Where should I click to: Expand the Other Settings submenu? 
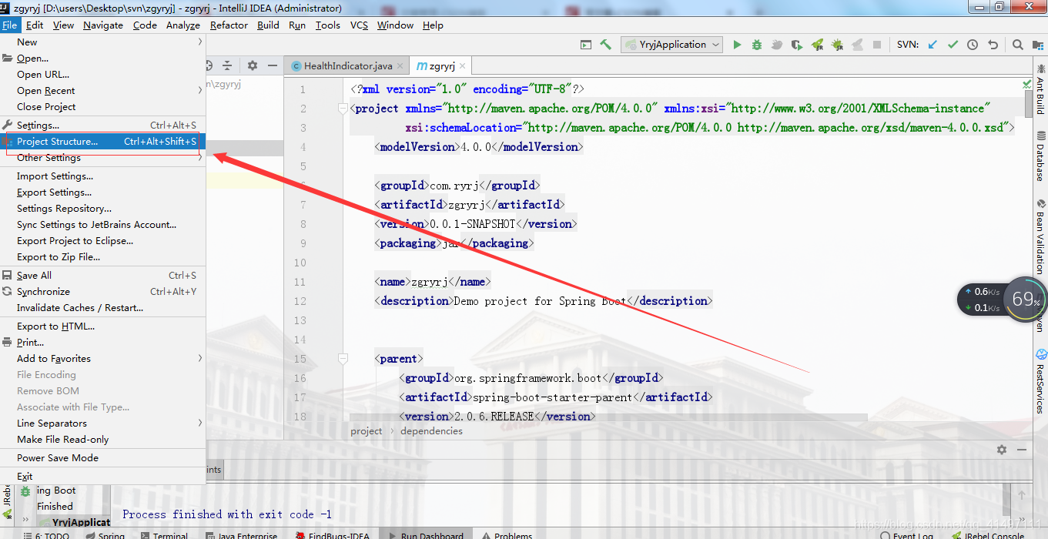tap(104, 157)
